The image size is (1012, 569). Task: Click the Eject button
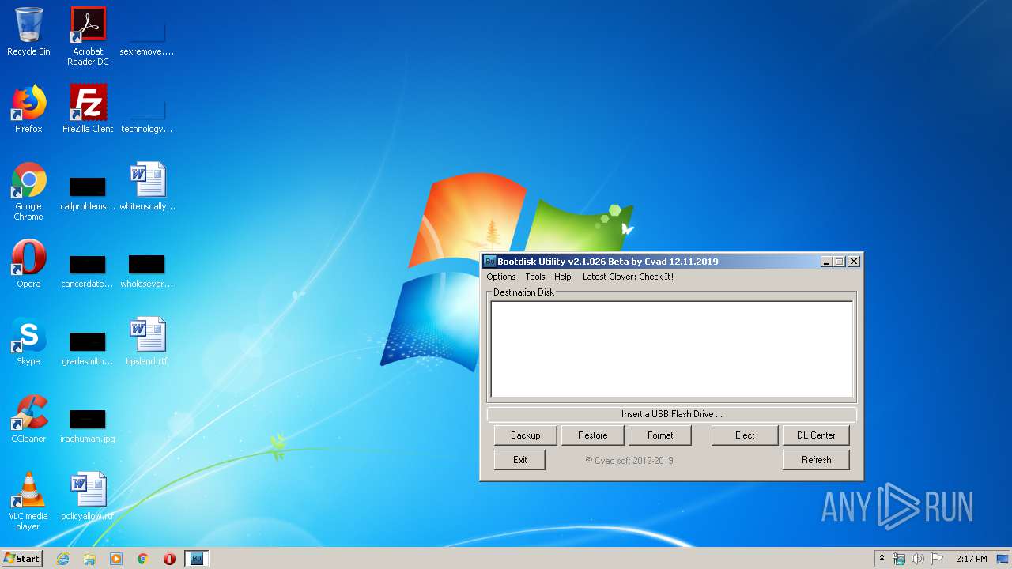pos(745,435)
